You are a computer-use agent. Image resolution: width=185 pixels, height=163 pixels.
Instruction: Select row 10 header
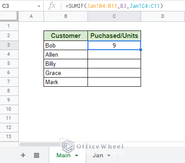(x=9, y=109)
